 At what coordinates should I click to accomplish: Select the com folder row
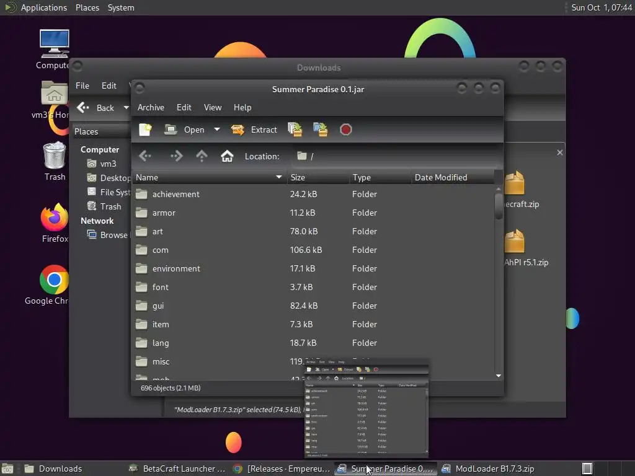pos(313,250)
